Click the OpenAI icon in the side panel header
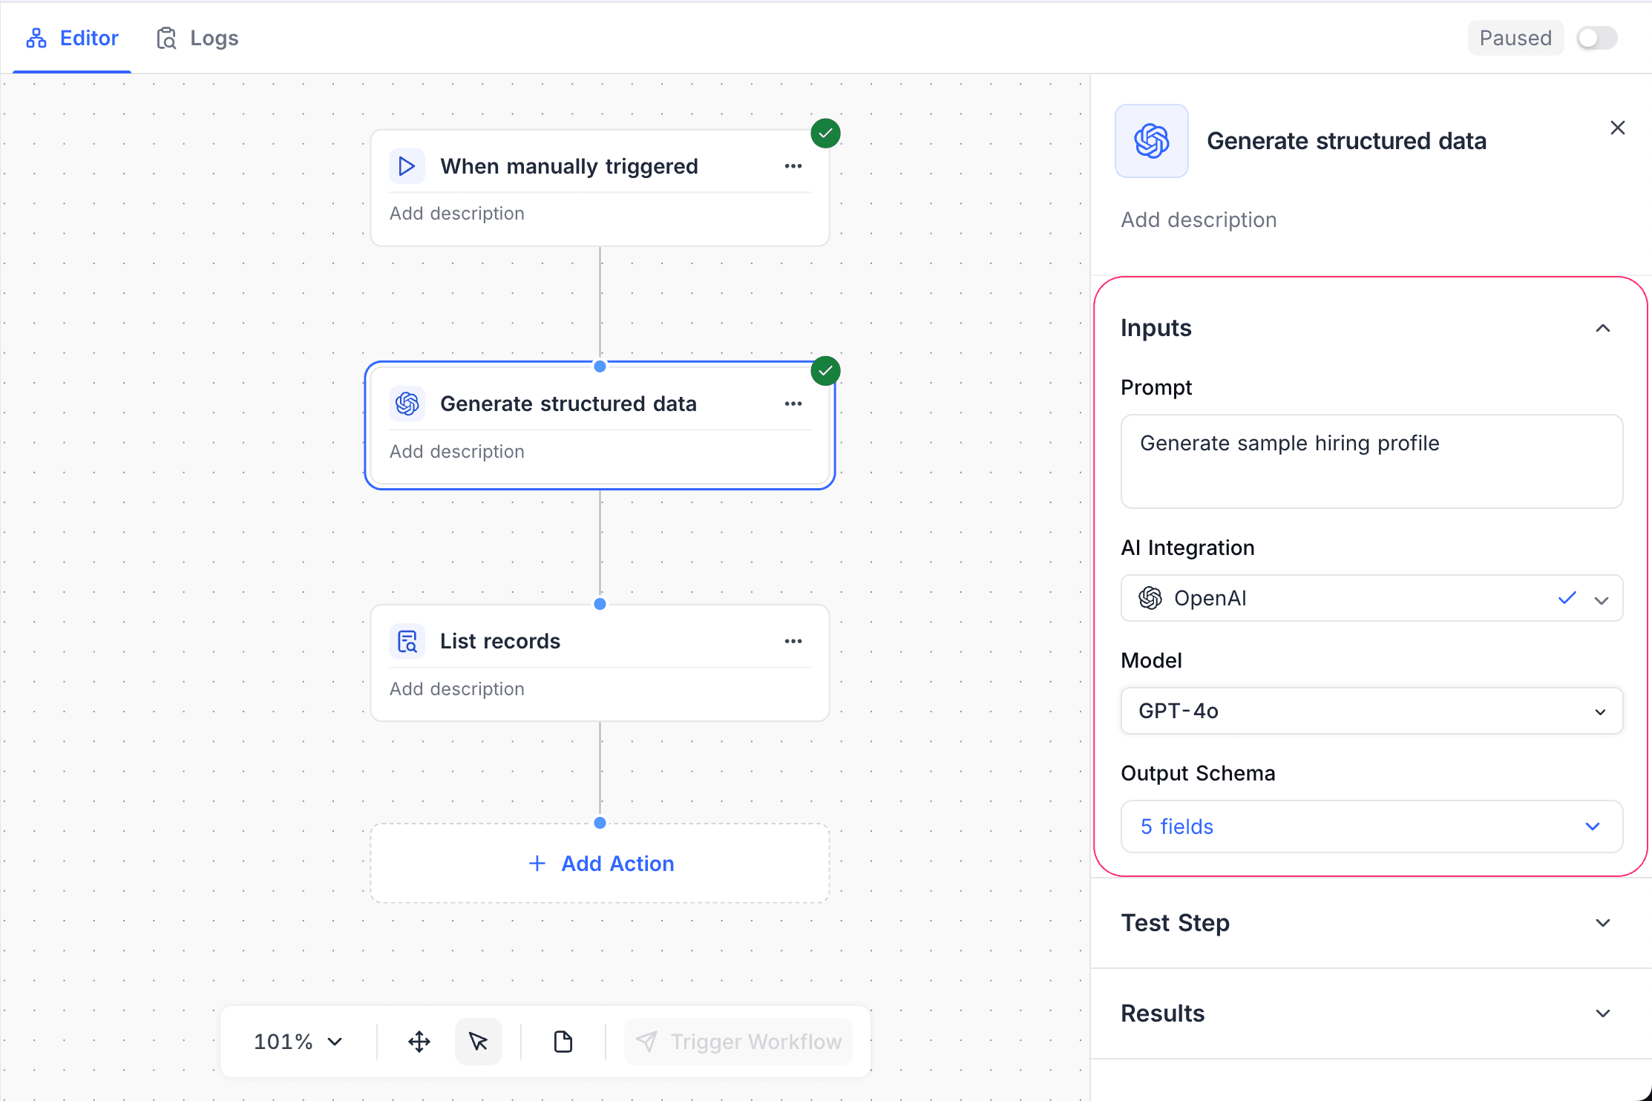This screenshot has height=1101, width=1652. point(1151,140)
